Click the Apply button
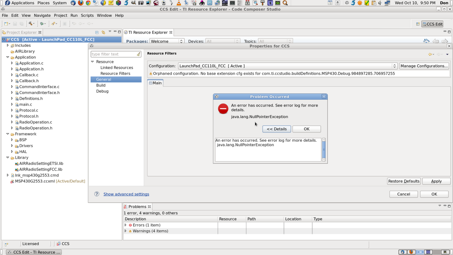The image size is (453, 255). tap(436, 181)
